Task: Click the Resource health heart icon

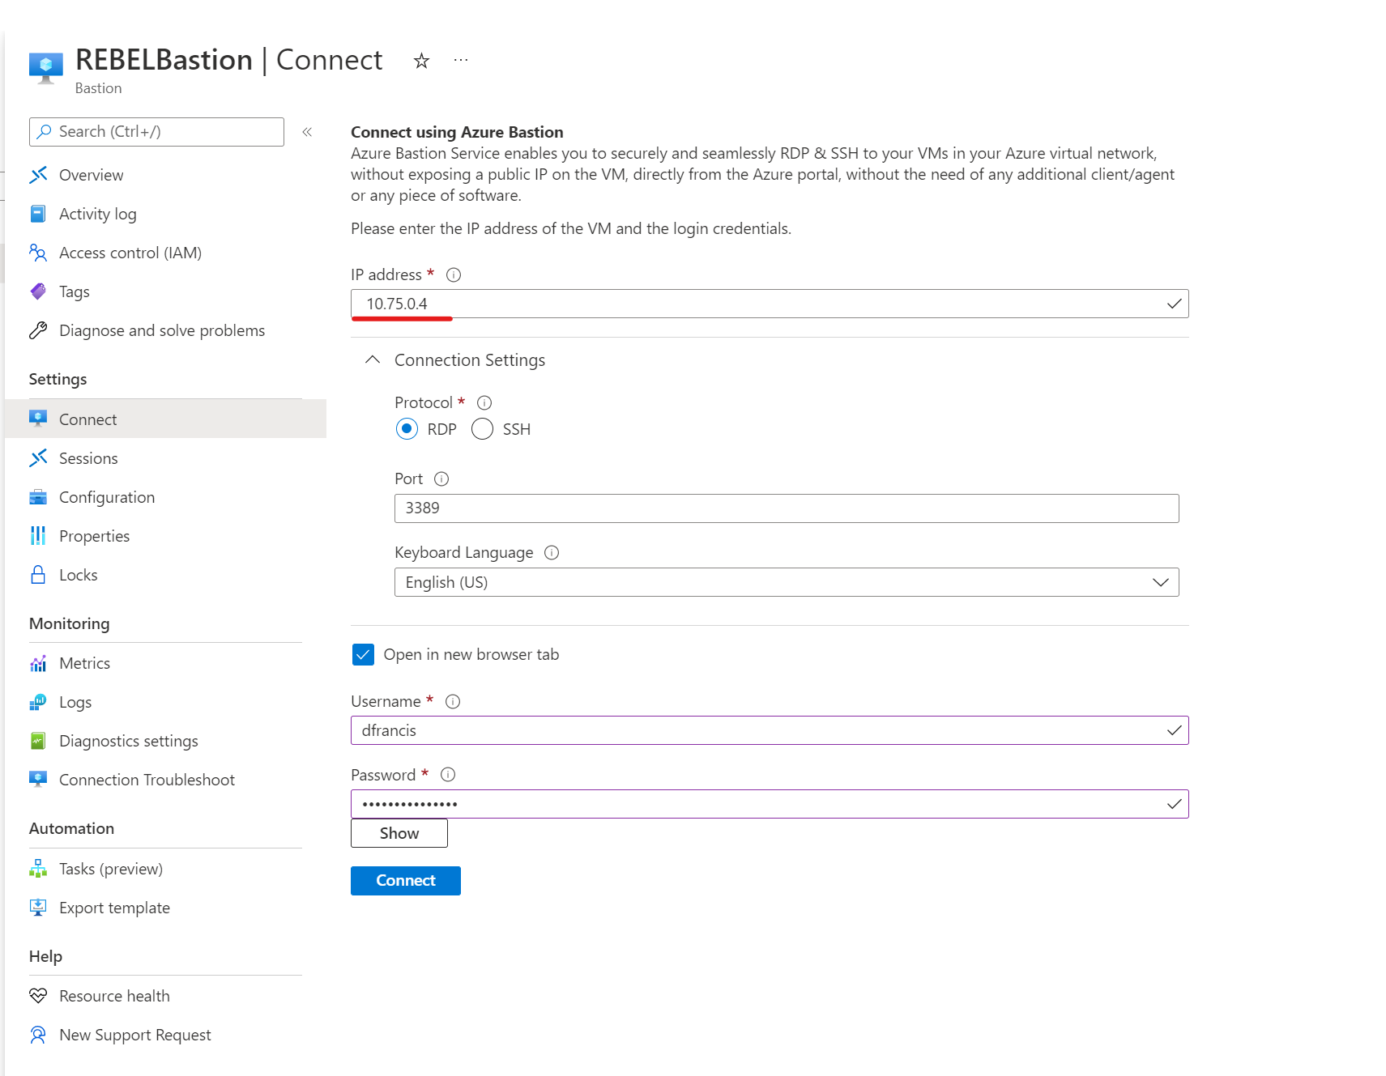Action: coord(38,996)
